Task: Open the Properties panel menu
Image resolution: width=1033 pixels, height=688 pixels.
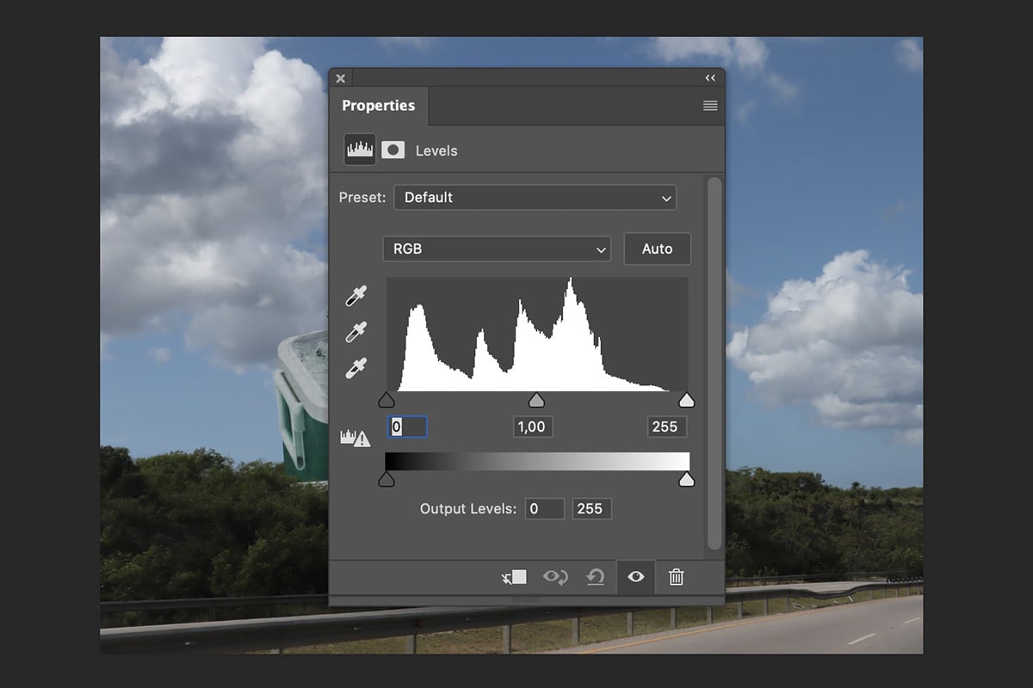Action: (x=710, y=106)
